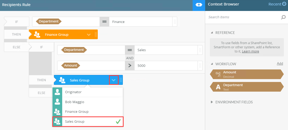The width and height of the screenshot is (288, 130).
Task: Click the drag handle on 5000 condition row
Action: click(x=200, y=66)
